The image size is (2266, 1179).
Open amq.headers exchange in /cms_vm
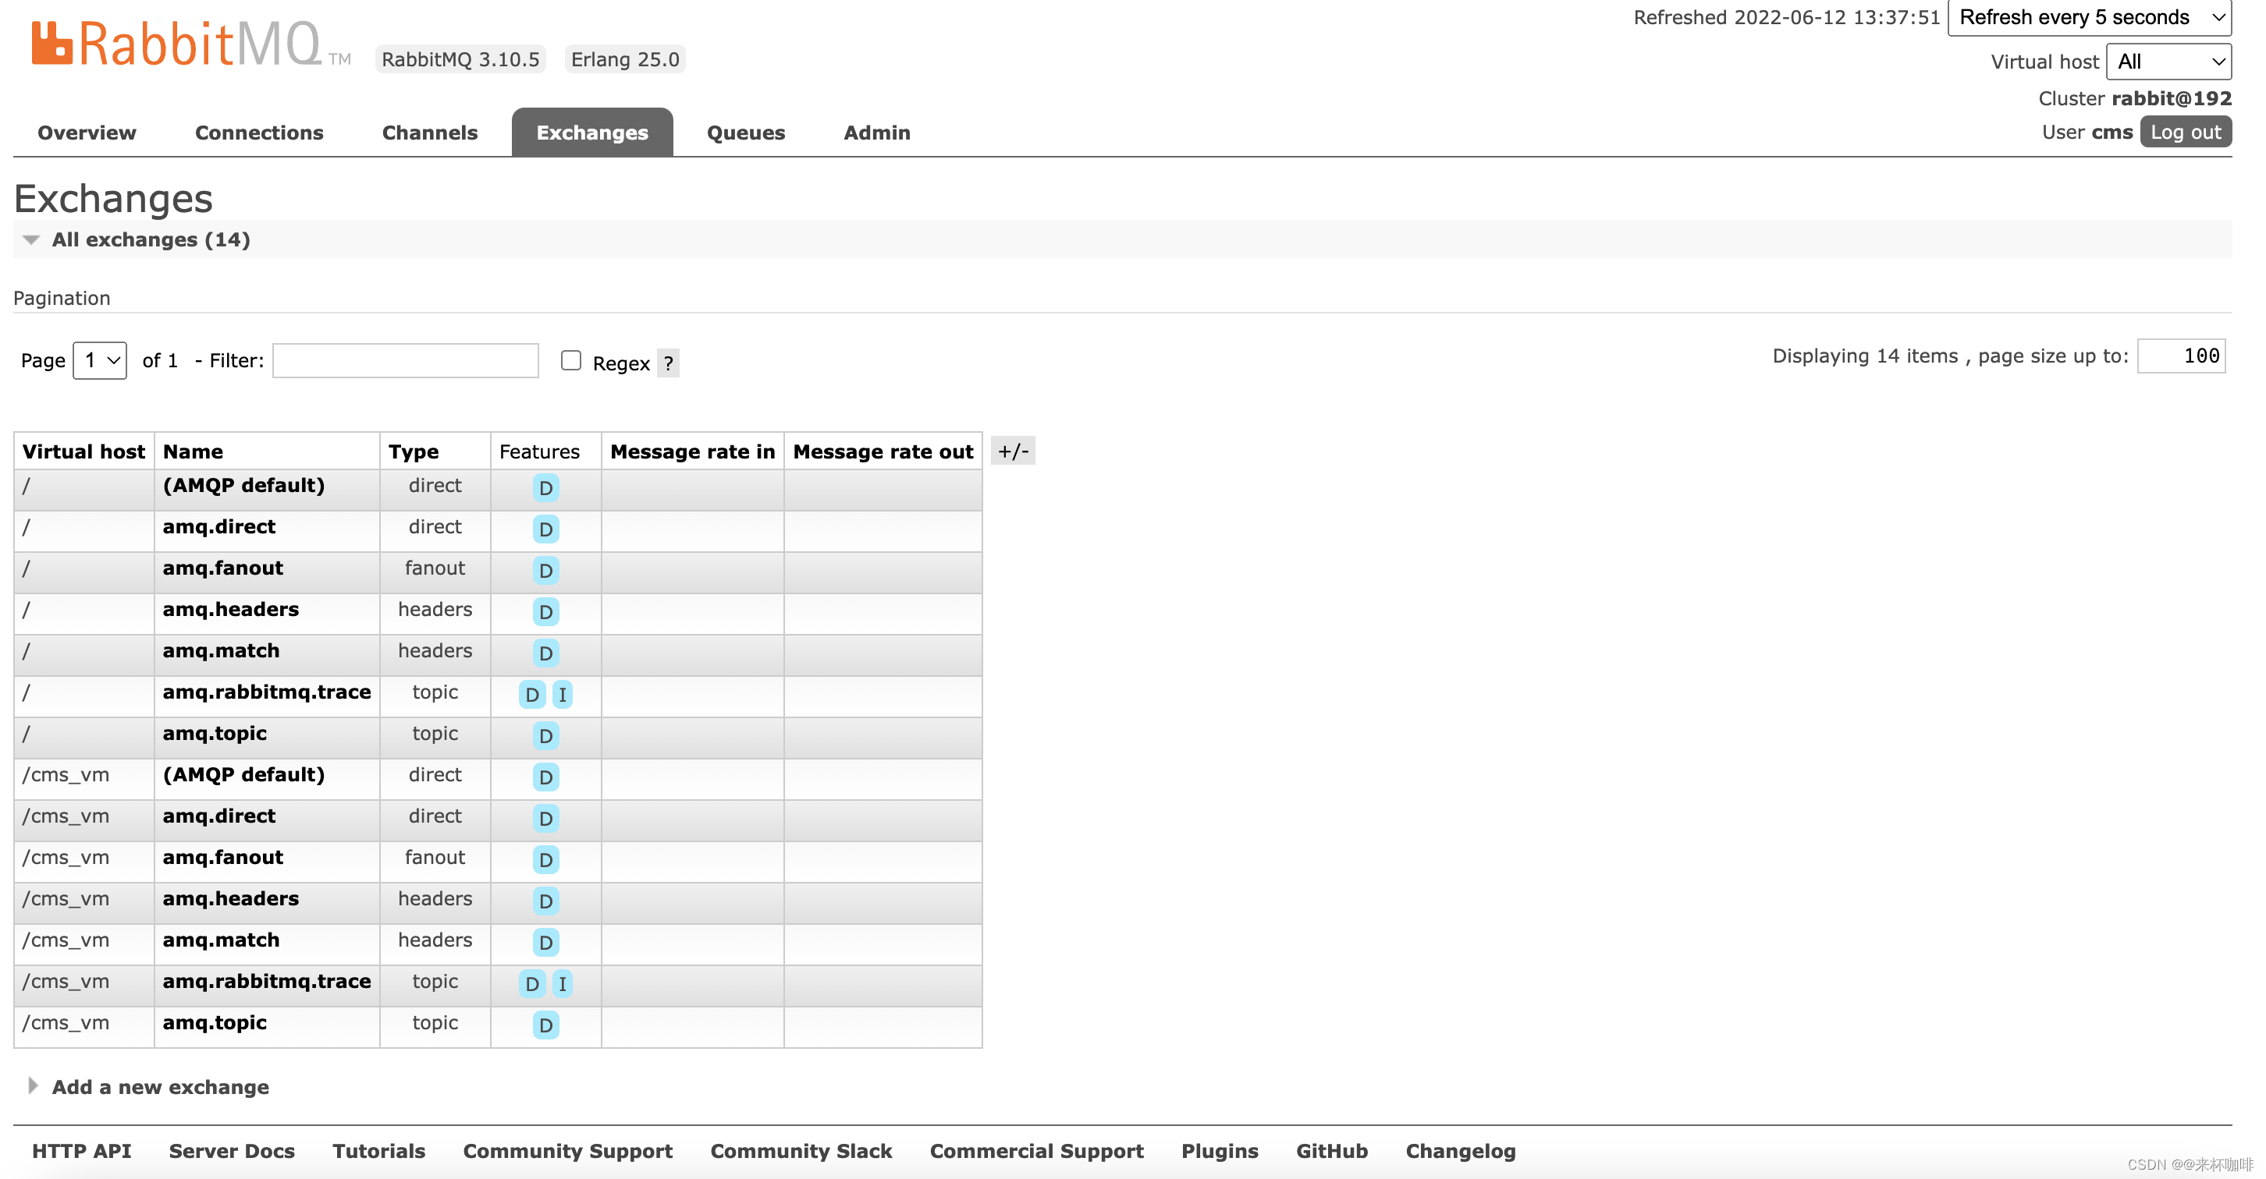230,898
